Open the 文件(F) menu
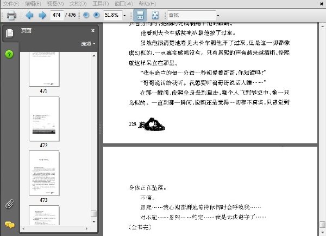This screenshot has width=326, height=236. 11,4
